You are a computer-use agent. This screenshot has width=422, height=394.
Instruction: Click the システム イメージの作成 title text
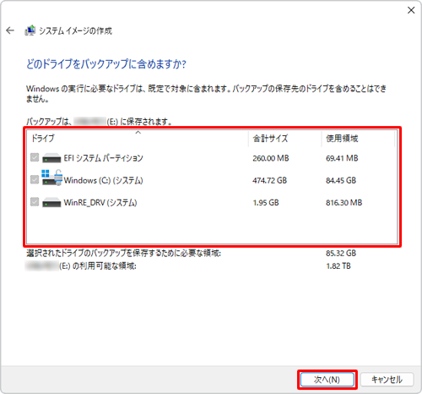point(75,30)
